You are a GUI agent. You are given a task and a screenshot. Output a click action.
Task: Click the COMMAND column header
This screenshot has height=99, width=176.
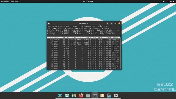115,37
